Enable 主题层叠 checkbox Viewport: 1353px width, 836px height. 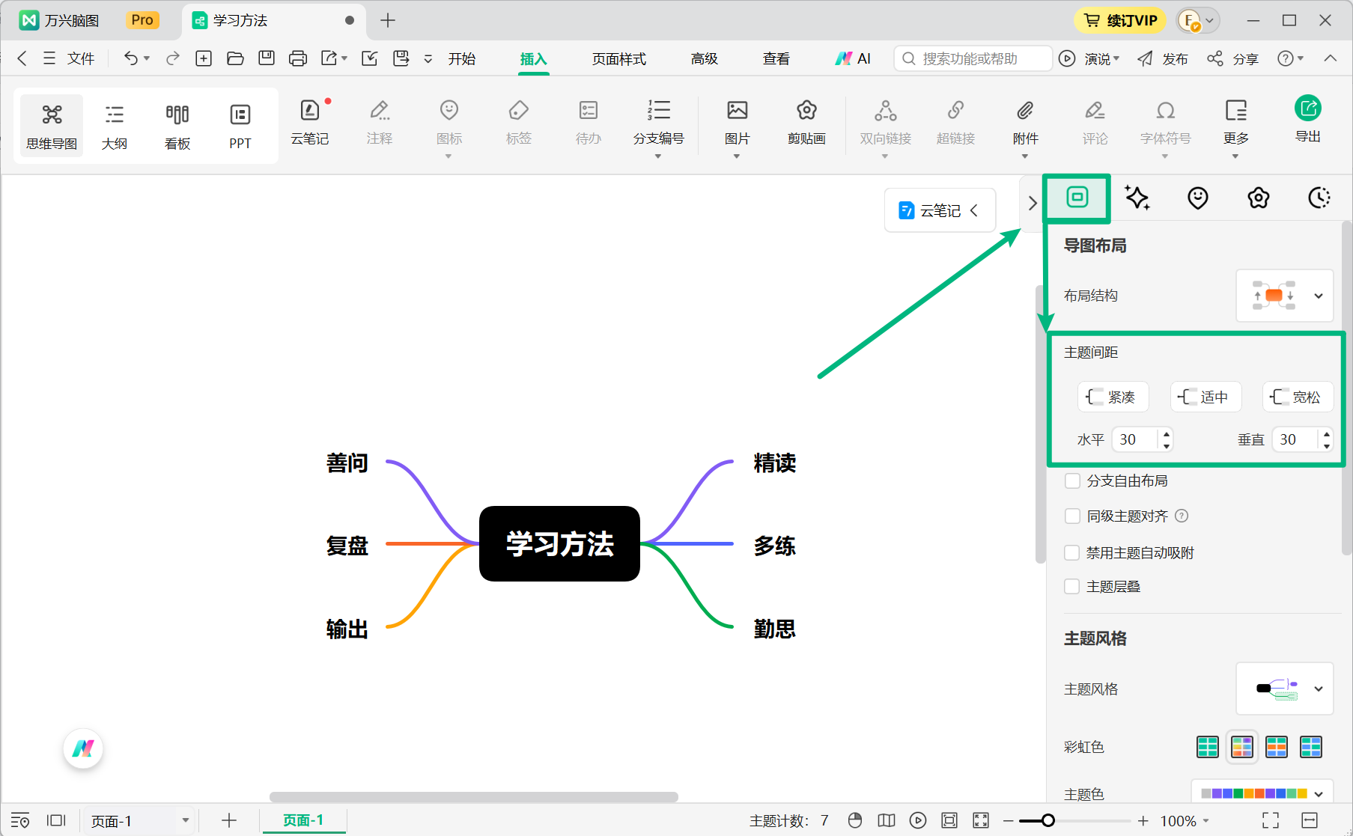1072,586
